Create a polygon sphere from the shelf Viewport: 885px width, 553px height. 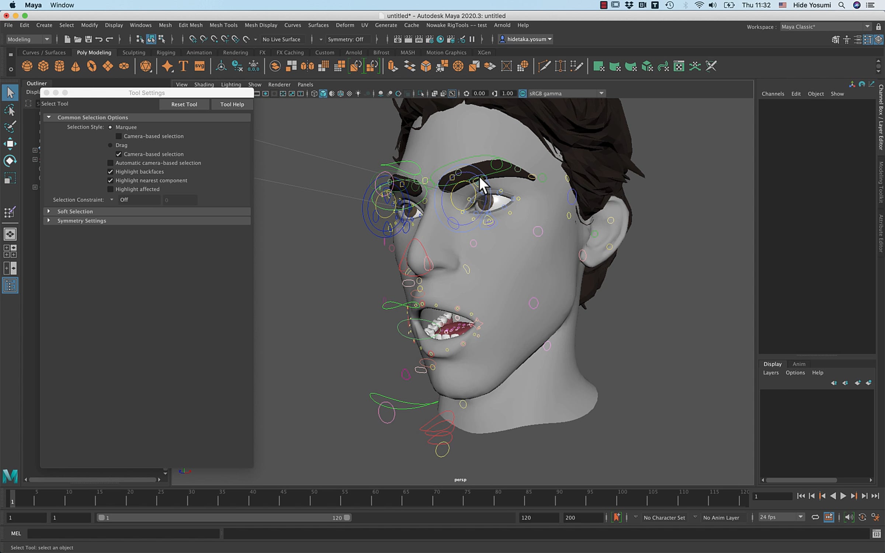tap(27, 66)
